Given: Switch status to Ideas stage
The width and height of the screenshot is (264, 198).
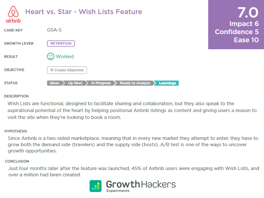Looking at the screenshot, I should [55, 83].
